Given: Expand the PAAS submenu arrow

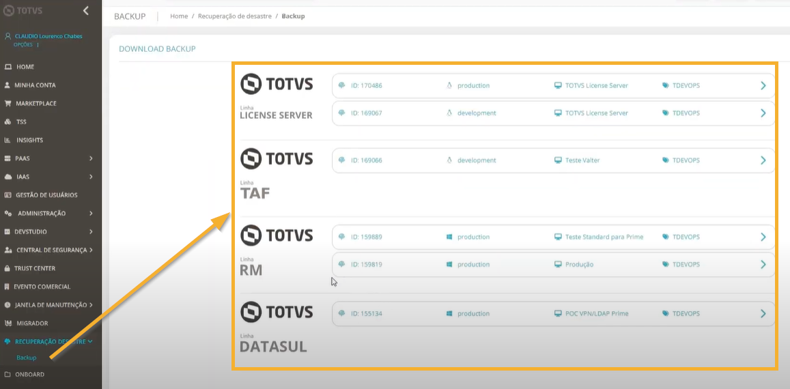Looking at the screenshot, I should pos(91,158).
